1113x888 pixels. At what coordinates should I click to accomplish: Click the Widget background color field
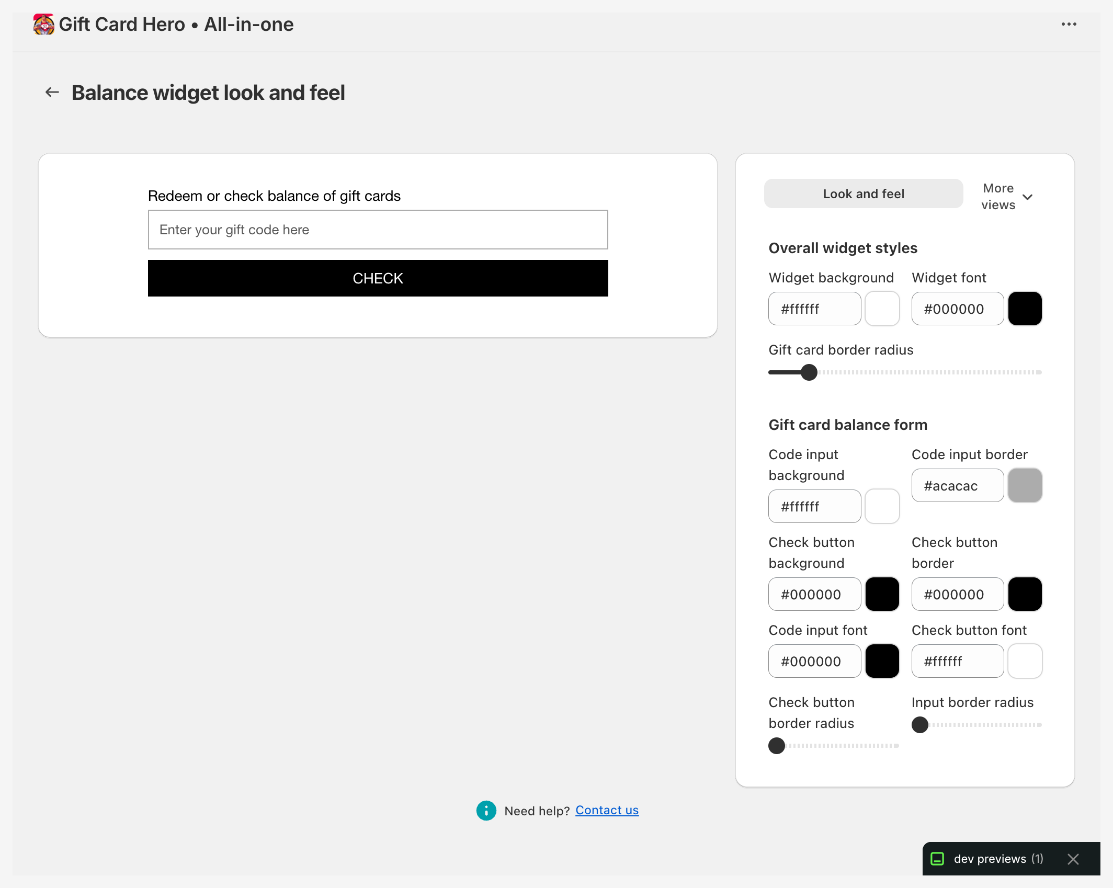click(814, 309)
